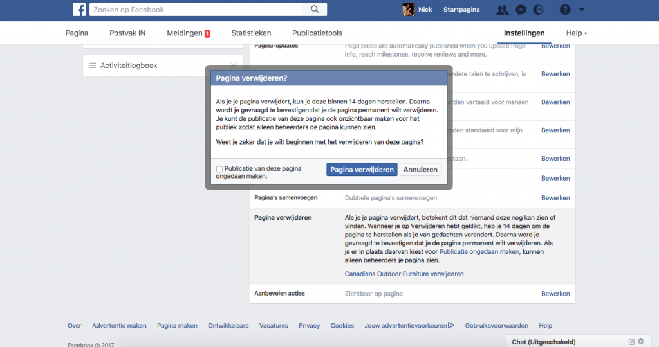This screenshot has height=347, width=659.
Task: Select the Instellingen tab
Action: point(524,33)
